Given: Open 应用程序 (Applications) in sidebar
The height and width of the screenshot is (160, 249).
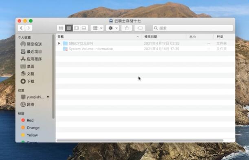Looking at the screenshot, I should coord(31,59).
